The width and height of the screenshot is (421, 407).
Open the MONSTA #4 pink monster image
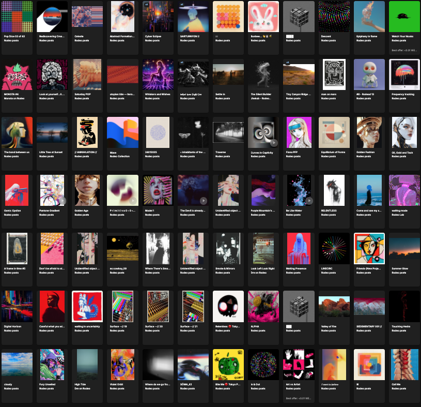(x=17, y=74)
